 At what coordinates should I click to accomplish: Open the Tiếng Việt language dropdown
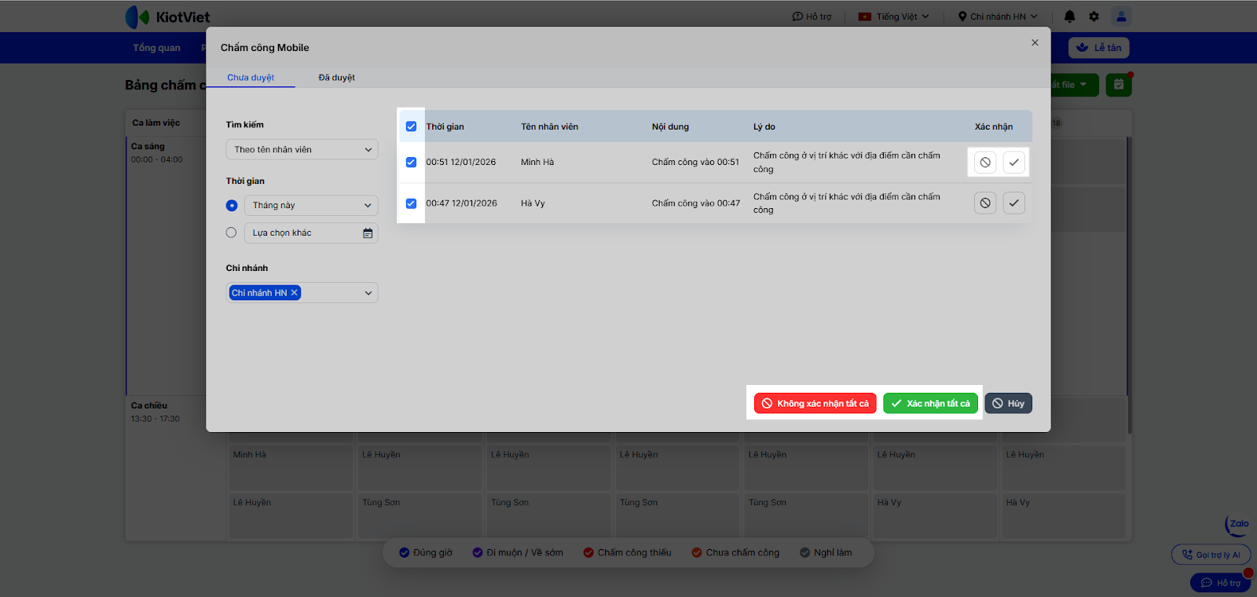[894, 16]
